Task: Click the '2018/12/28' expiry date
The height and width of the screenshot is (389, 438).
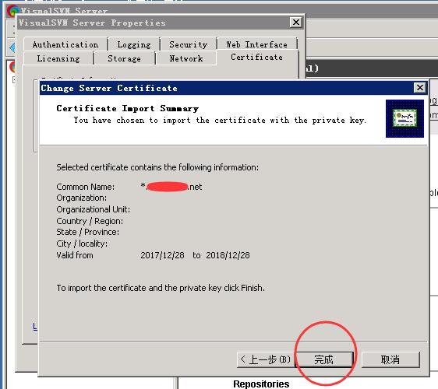Action: point(228,255)
